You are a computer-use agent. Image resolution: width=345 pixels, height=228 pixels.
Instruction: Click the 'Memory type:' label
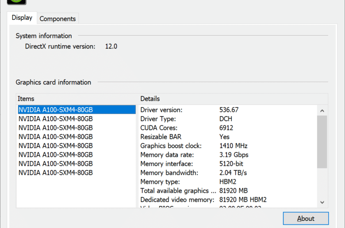point(160,182)
